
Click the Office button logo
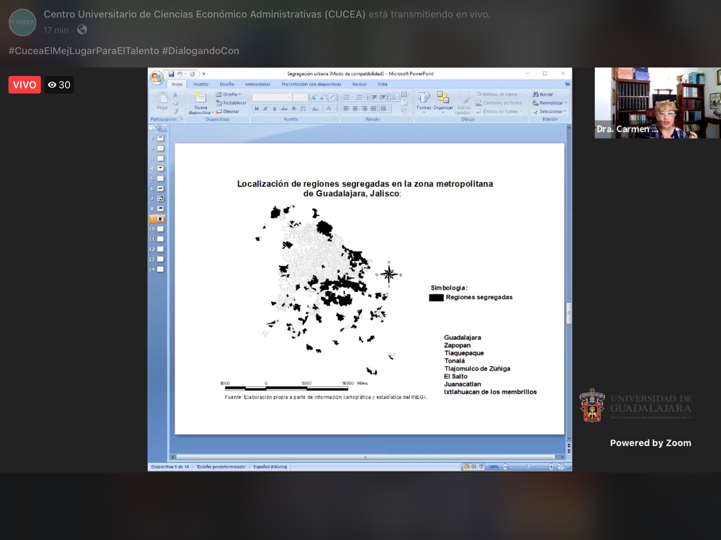156,78
